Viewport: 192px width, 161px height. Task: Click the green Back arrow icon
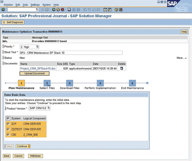[x=54, y=10]
